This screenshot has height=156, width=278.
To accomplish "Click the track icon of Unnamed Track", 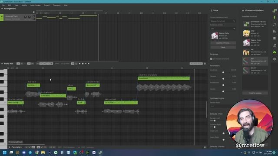I will [x=2, y=17].
